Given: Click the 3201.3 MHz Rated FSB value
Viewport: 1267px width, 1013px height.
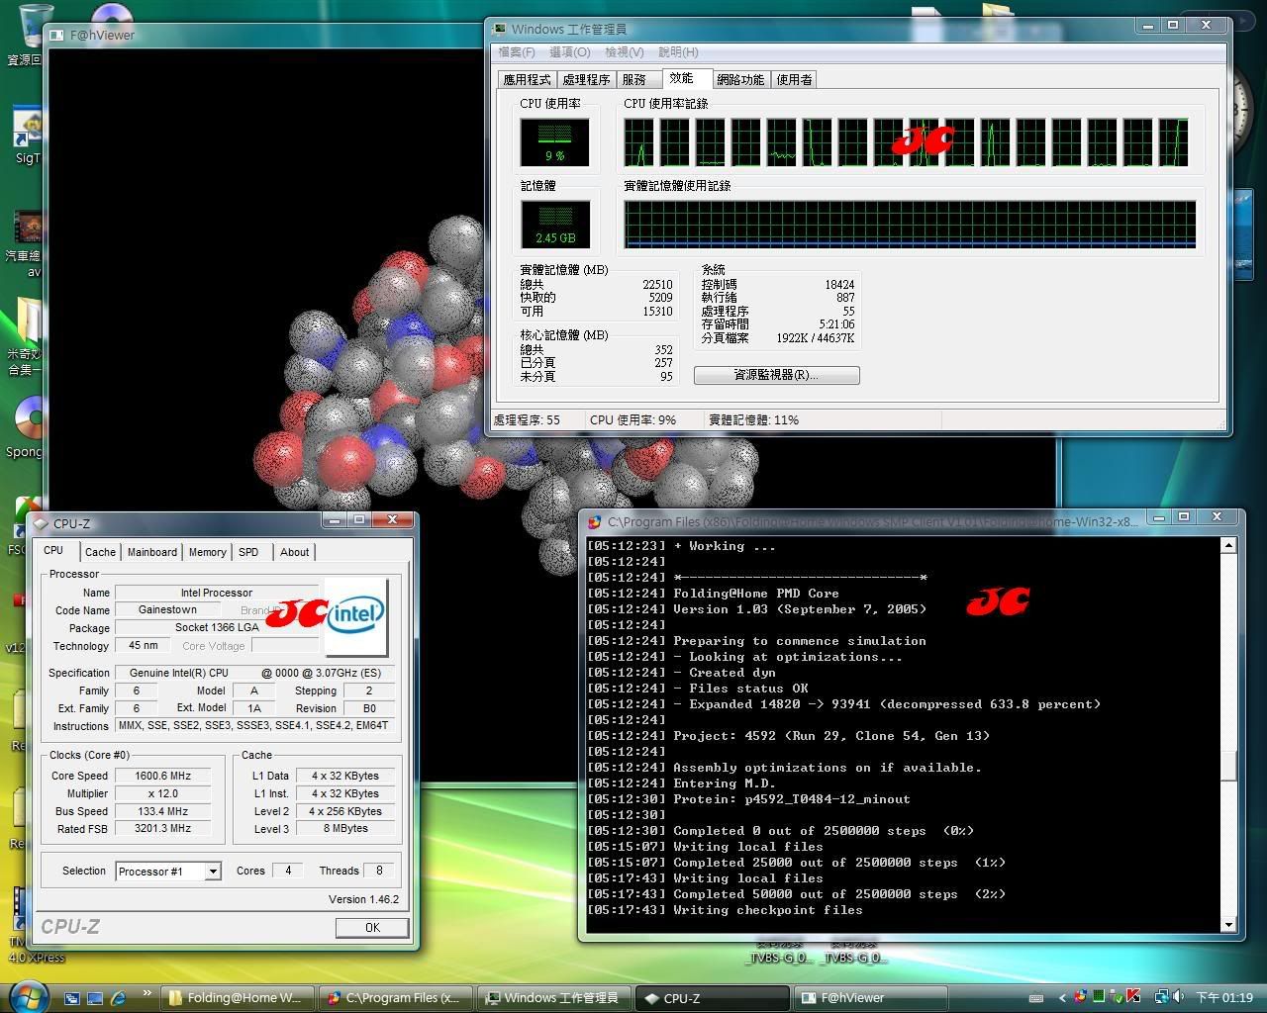Looking at the screenshot, I should 163,829.
